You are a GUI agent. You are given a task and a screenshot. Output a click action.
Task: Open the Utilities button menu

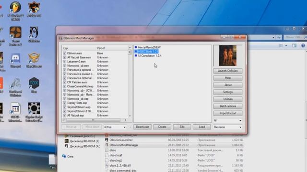click(228, 99)
